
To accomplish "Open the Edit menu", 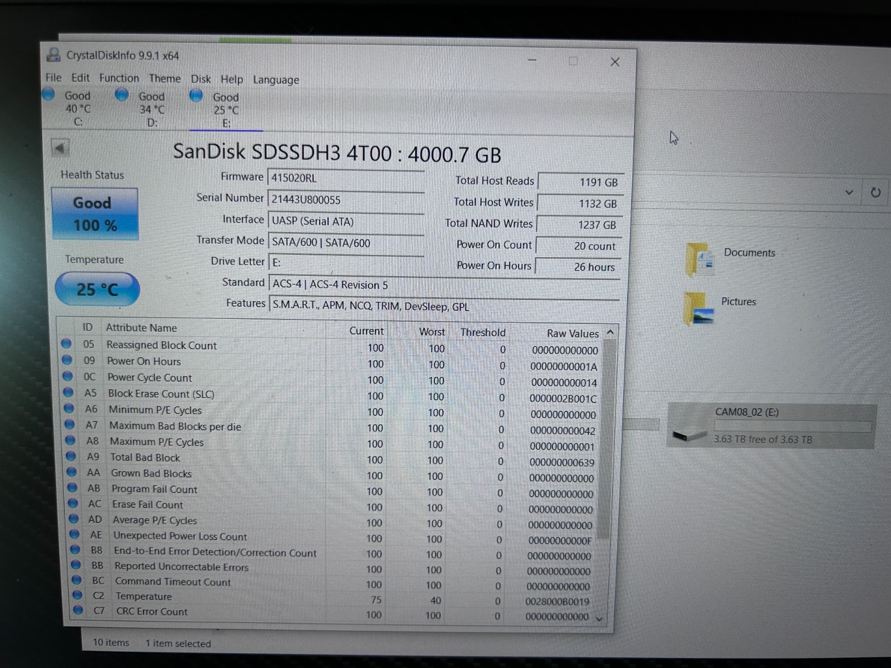I will coord(80,77).
